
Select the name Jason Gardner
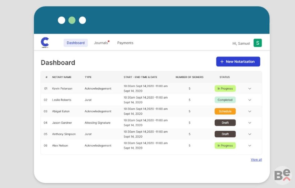point(62,123)
